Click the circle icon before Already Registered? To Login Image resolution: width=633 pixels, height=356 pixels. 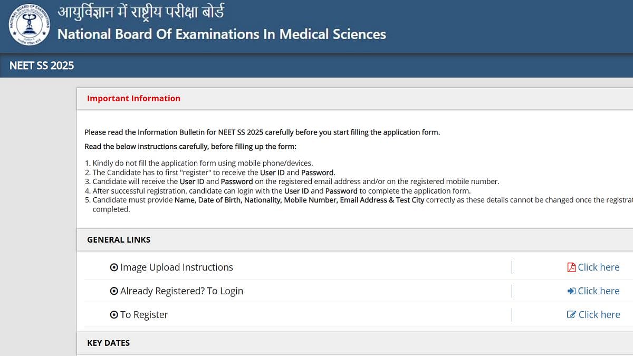114,291
